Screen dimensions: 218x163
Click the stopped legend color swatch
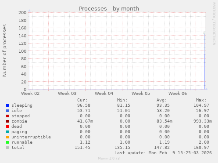click(x=7, y=116)
